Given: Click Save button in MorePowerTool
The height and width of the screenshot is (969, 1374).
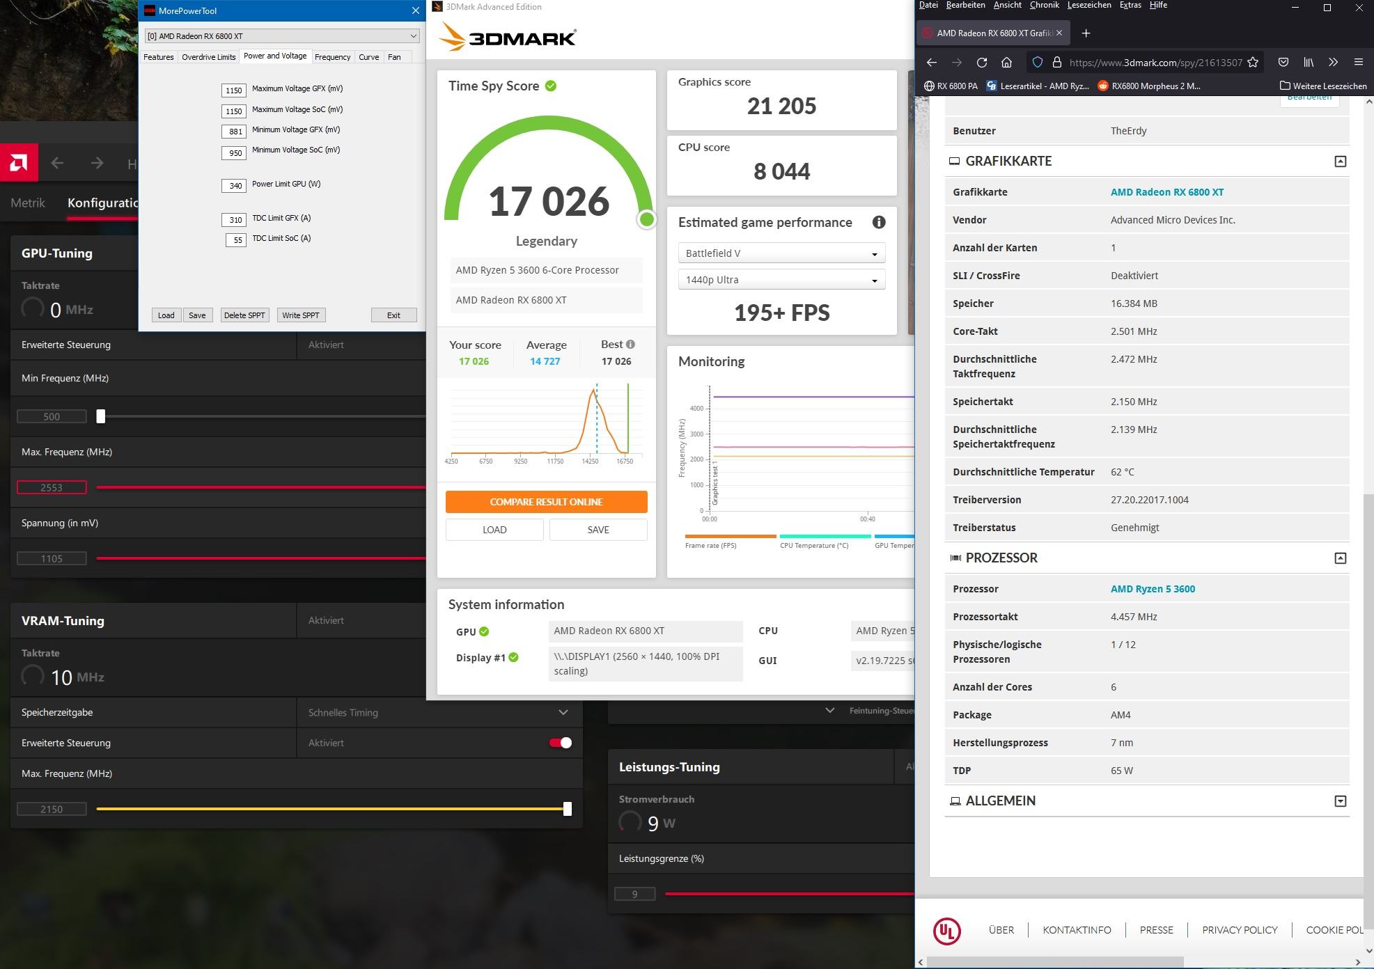Looking at the screenshot, I should coord(197,315).
